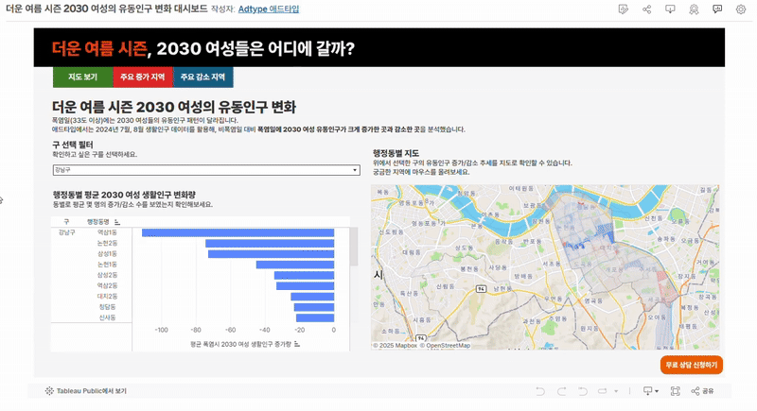Viewport: 757px width, 411px height.
Task: Click the 삼성2동 row label
Action: pyautogui.click(x=107, y=275)
